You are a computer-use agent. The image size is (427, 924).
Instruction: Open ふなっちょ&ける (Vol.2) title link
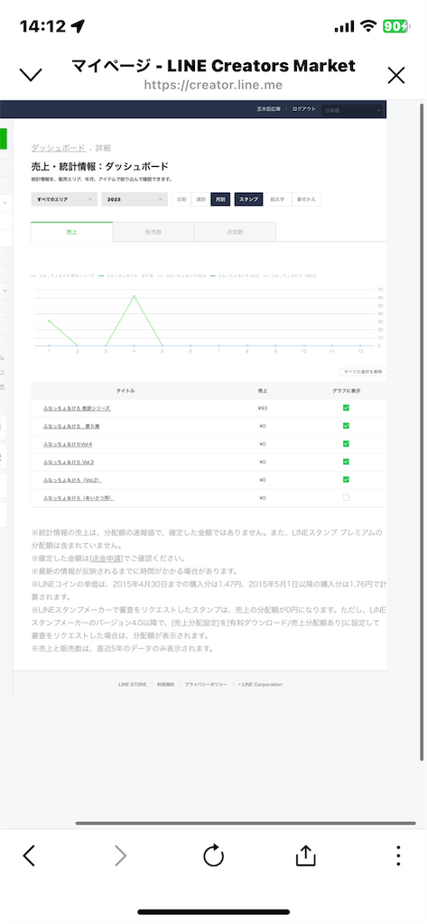pos(72,480)
